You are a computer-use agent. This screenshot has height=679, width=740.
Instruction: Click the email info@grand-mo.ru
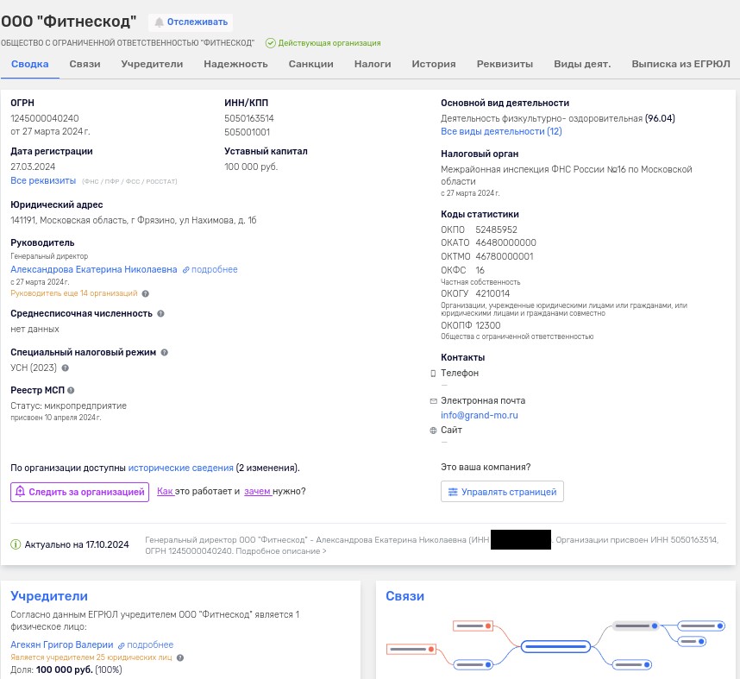(479, 416)
